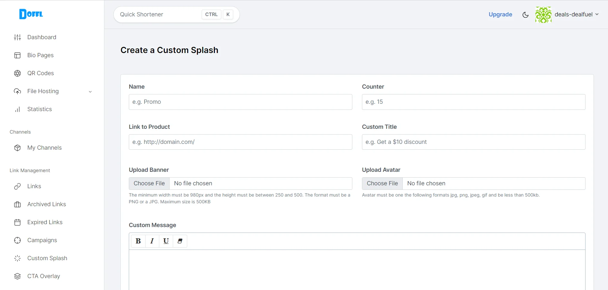Click the 'Create a Custom Splash' heading
Screen dimensions: 608x290
pyautogui.click(x=169, y=50)
